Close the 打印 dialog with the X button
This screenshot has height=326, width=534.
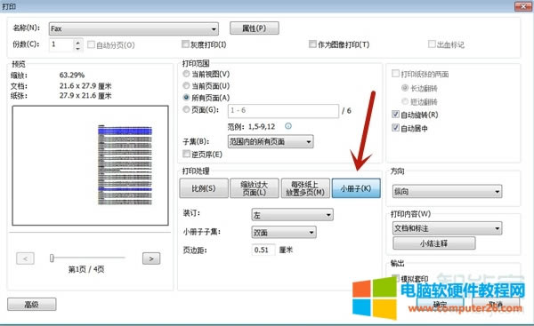tap(522, 6)
